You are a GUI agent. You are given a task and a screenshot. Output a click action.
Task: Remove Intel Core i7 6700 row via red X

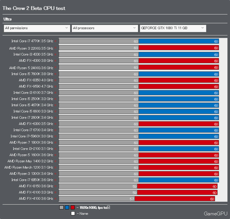55,130
